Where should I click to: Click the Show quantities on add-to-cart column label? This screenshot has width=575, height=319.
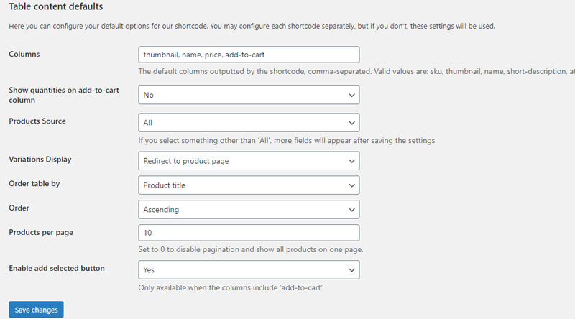[x=64, y=95]
